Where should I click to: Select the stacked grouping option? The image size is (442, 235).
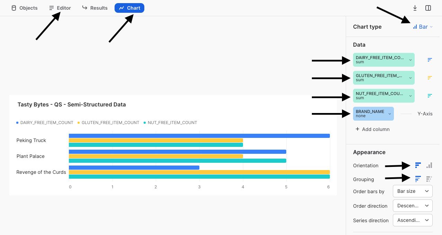pyautogui.click(x=417, y=179)
